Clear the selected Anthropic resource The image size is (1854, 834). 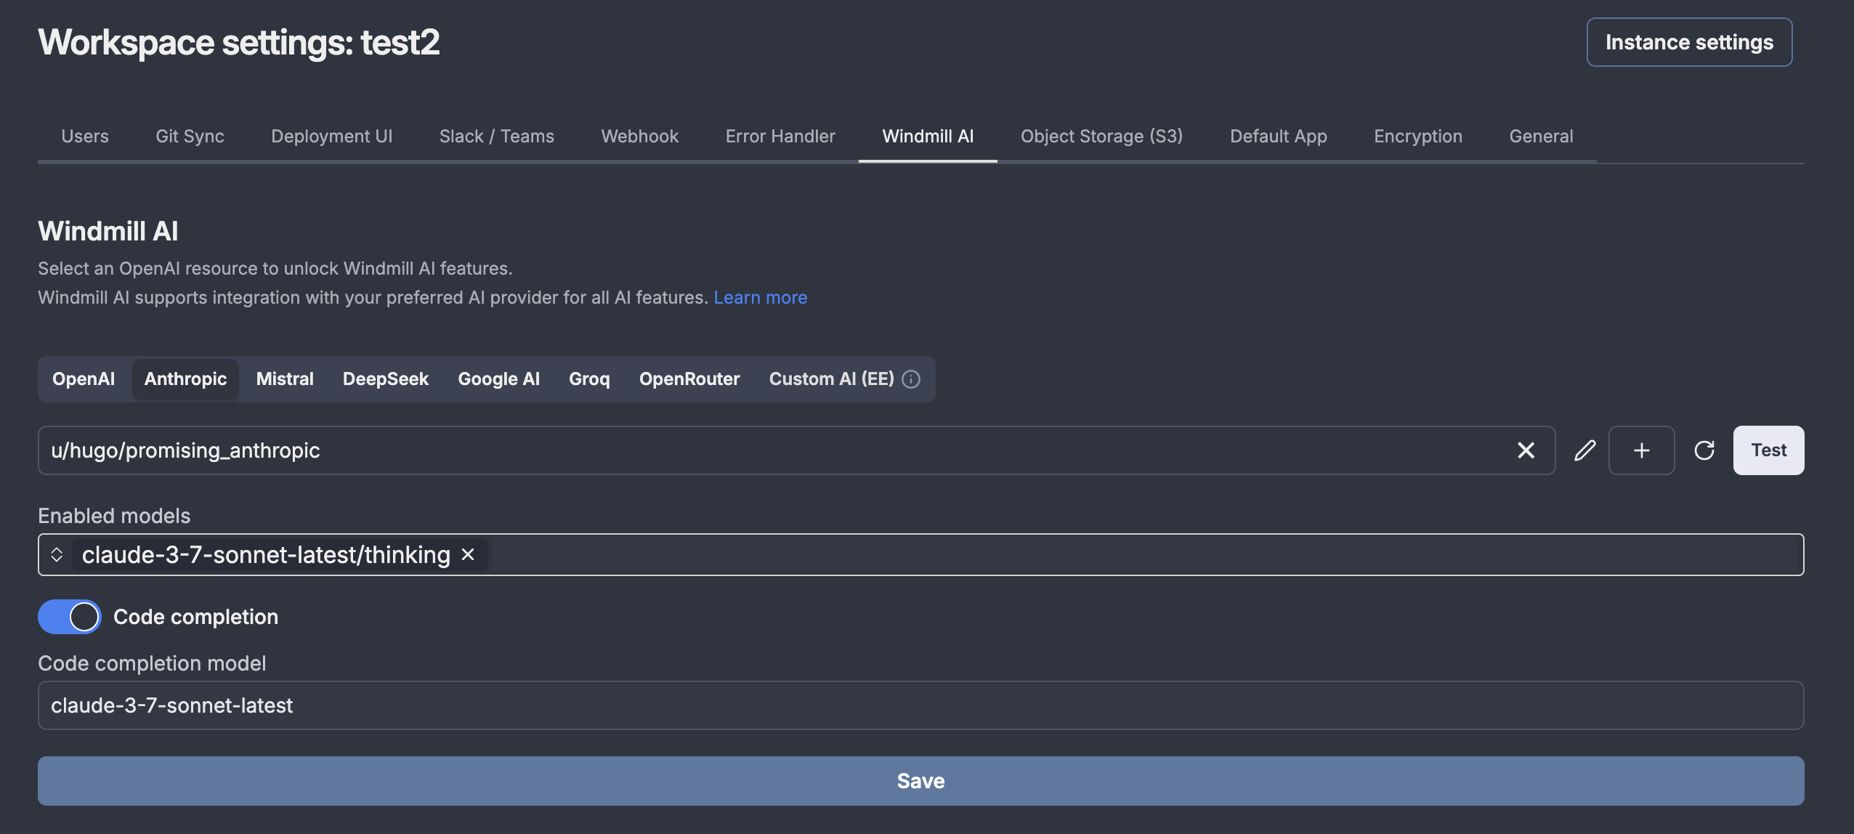click(1526, 450)
